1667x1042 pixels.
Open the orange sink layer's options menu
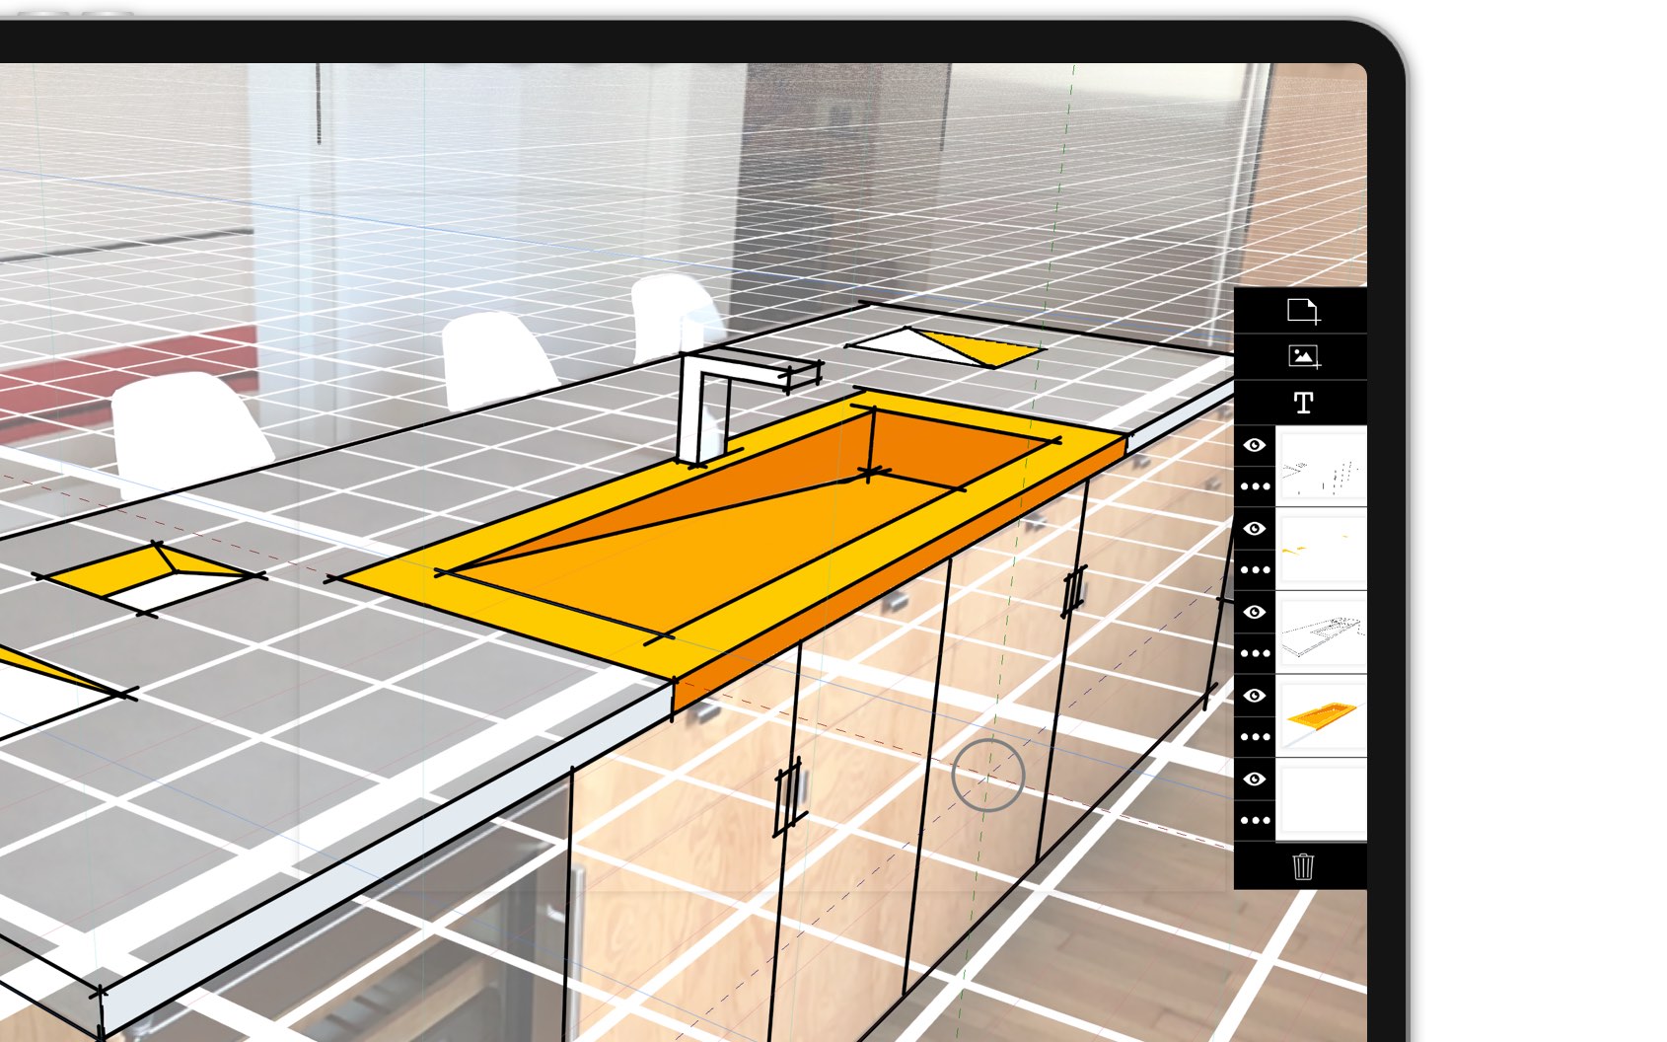[1254, 734]
